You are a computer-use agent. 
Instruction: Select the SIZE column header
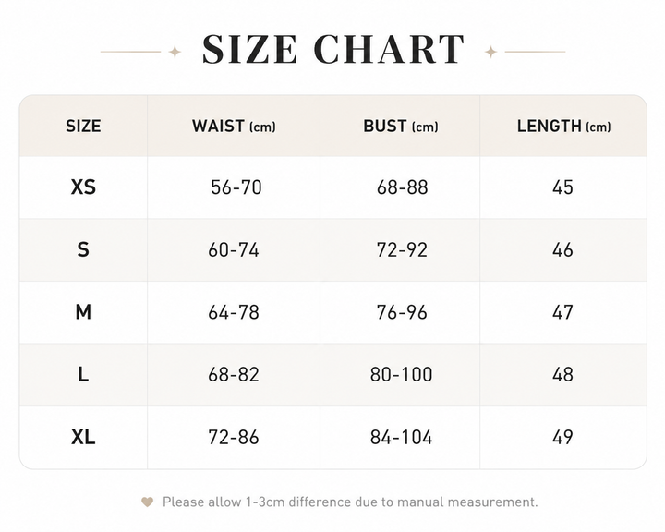[83, 127]
